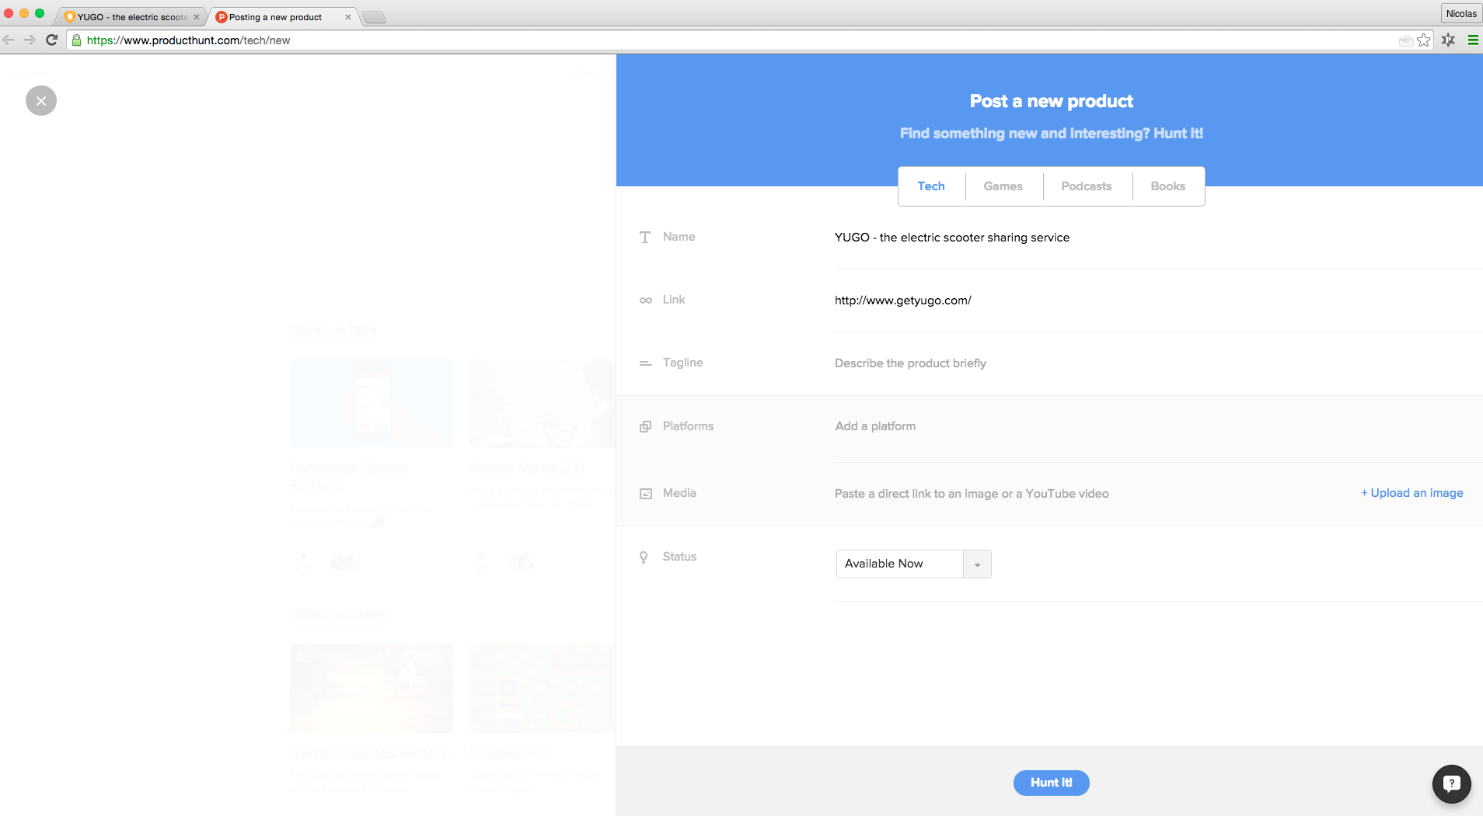Bookmark the page with the star icon

(1423, 40)
